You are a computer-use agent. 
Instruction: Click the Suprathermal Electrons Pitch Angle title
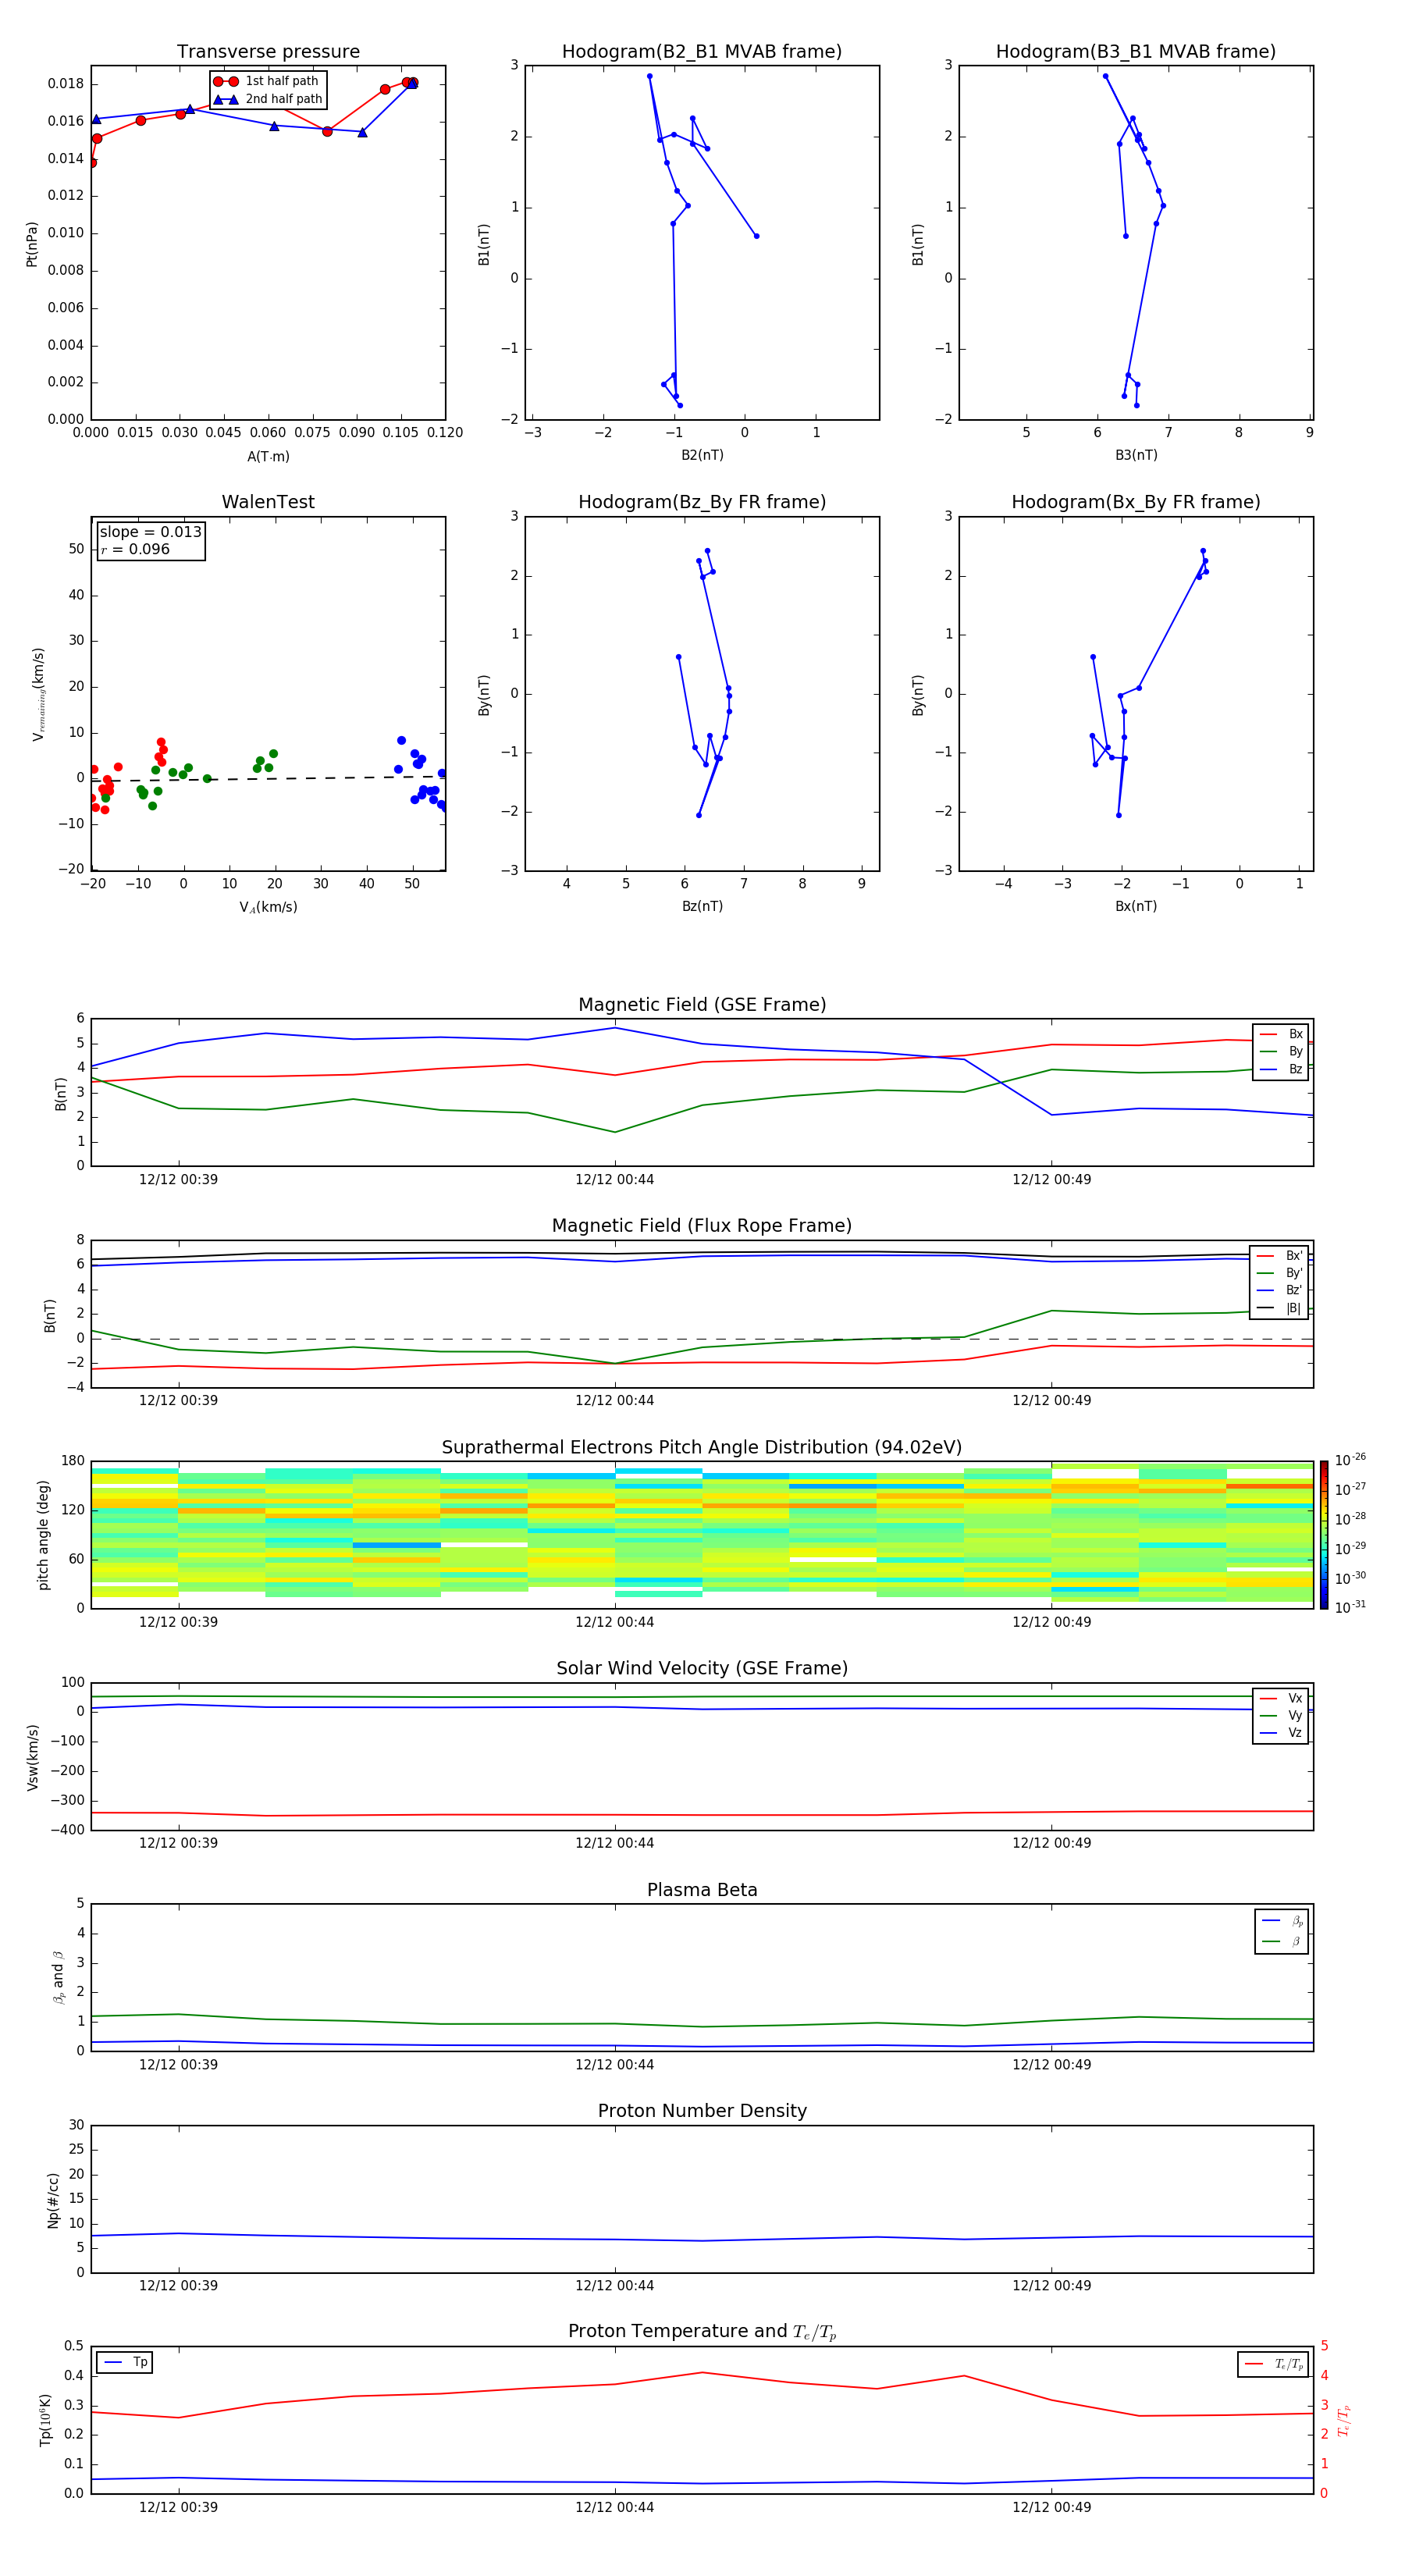point(702,1448)
